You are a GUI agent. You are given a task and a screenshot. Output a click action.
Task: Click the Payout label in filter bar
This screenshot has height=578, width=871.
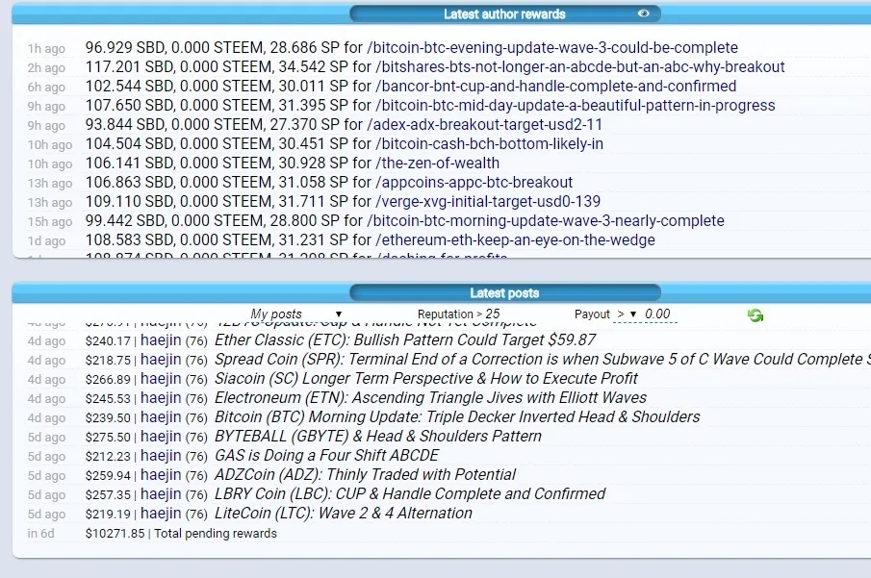(x=592, y=314)
